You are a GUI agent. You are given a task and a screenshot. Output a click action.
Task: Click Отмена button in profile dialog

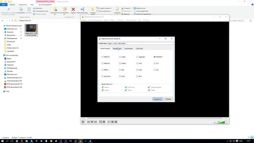[x=168, y=99]
